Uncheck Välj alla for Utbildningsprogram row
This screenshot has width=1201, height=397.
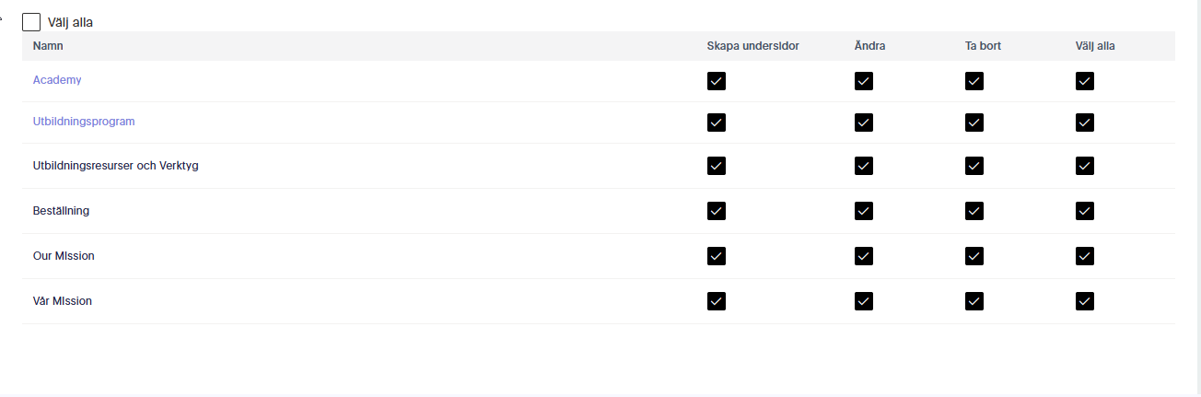click(1085, 123)
